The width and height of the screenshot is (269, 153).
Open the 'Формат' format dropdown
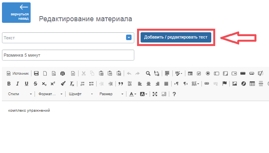pyautogui.click(x=50, y=94)
